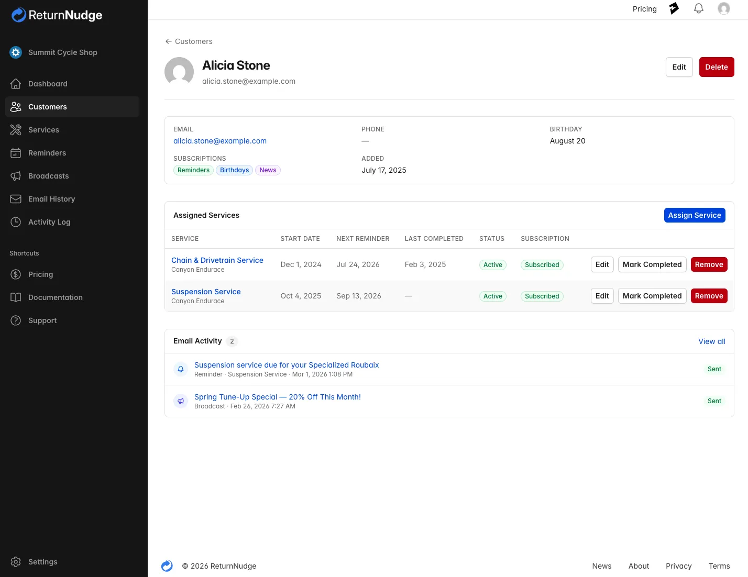Delete the customer Alicia Stone
Image resolution: width=748 pixels, height=577 pixels.
(716, 67)
